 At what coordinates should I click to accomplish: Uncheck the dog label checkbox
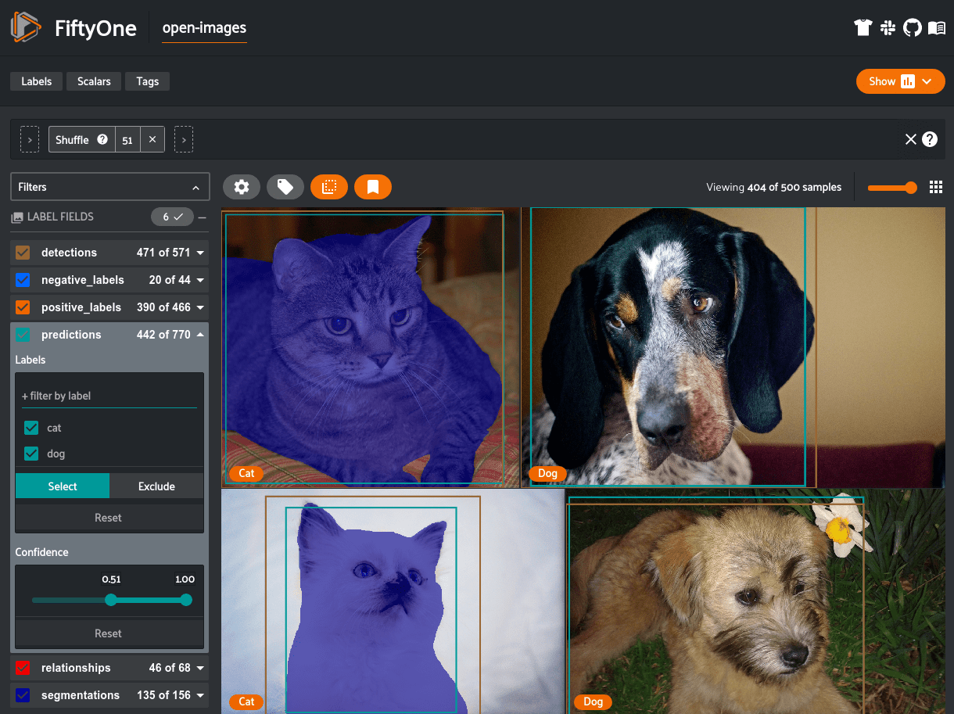31,454
